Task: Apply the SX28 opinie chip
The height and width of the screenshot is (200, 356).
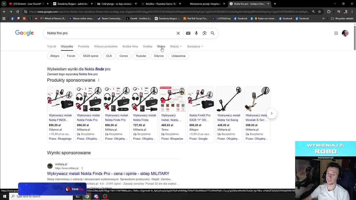Action: tap(91, 56)
